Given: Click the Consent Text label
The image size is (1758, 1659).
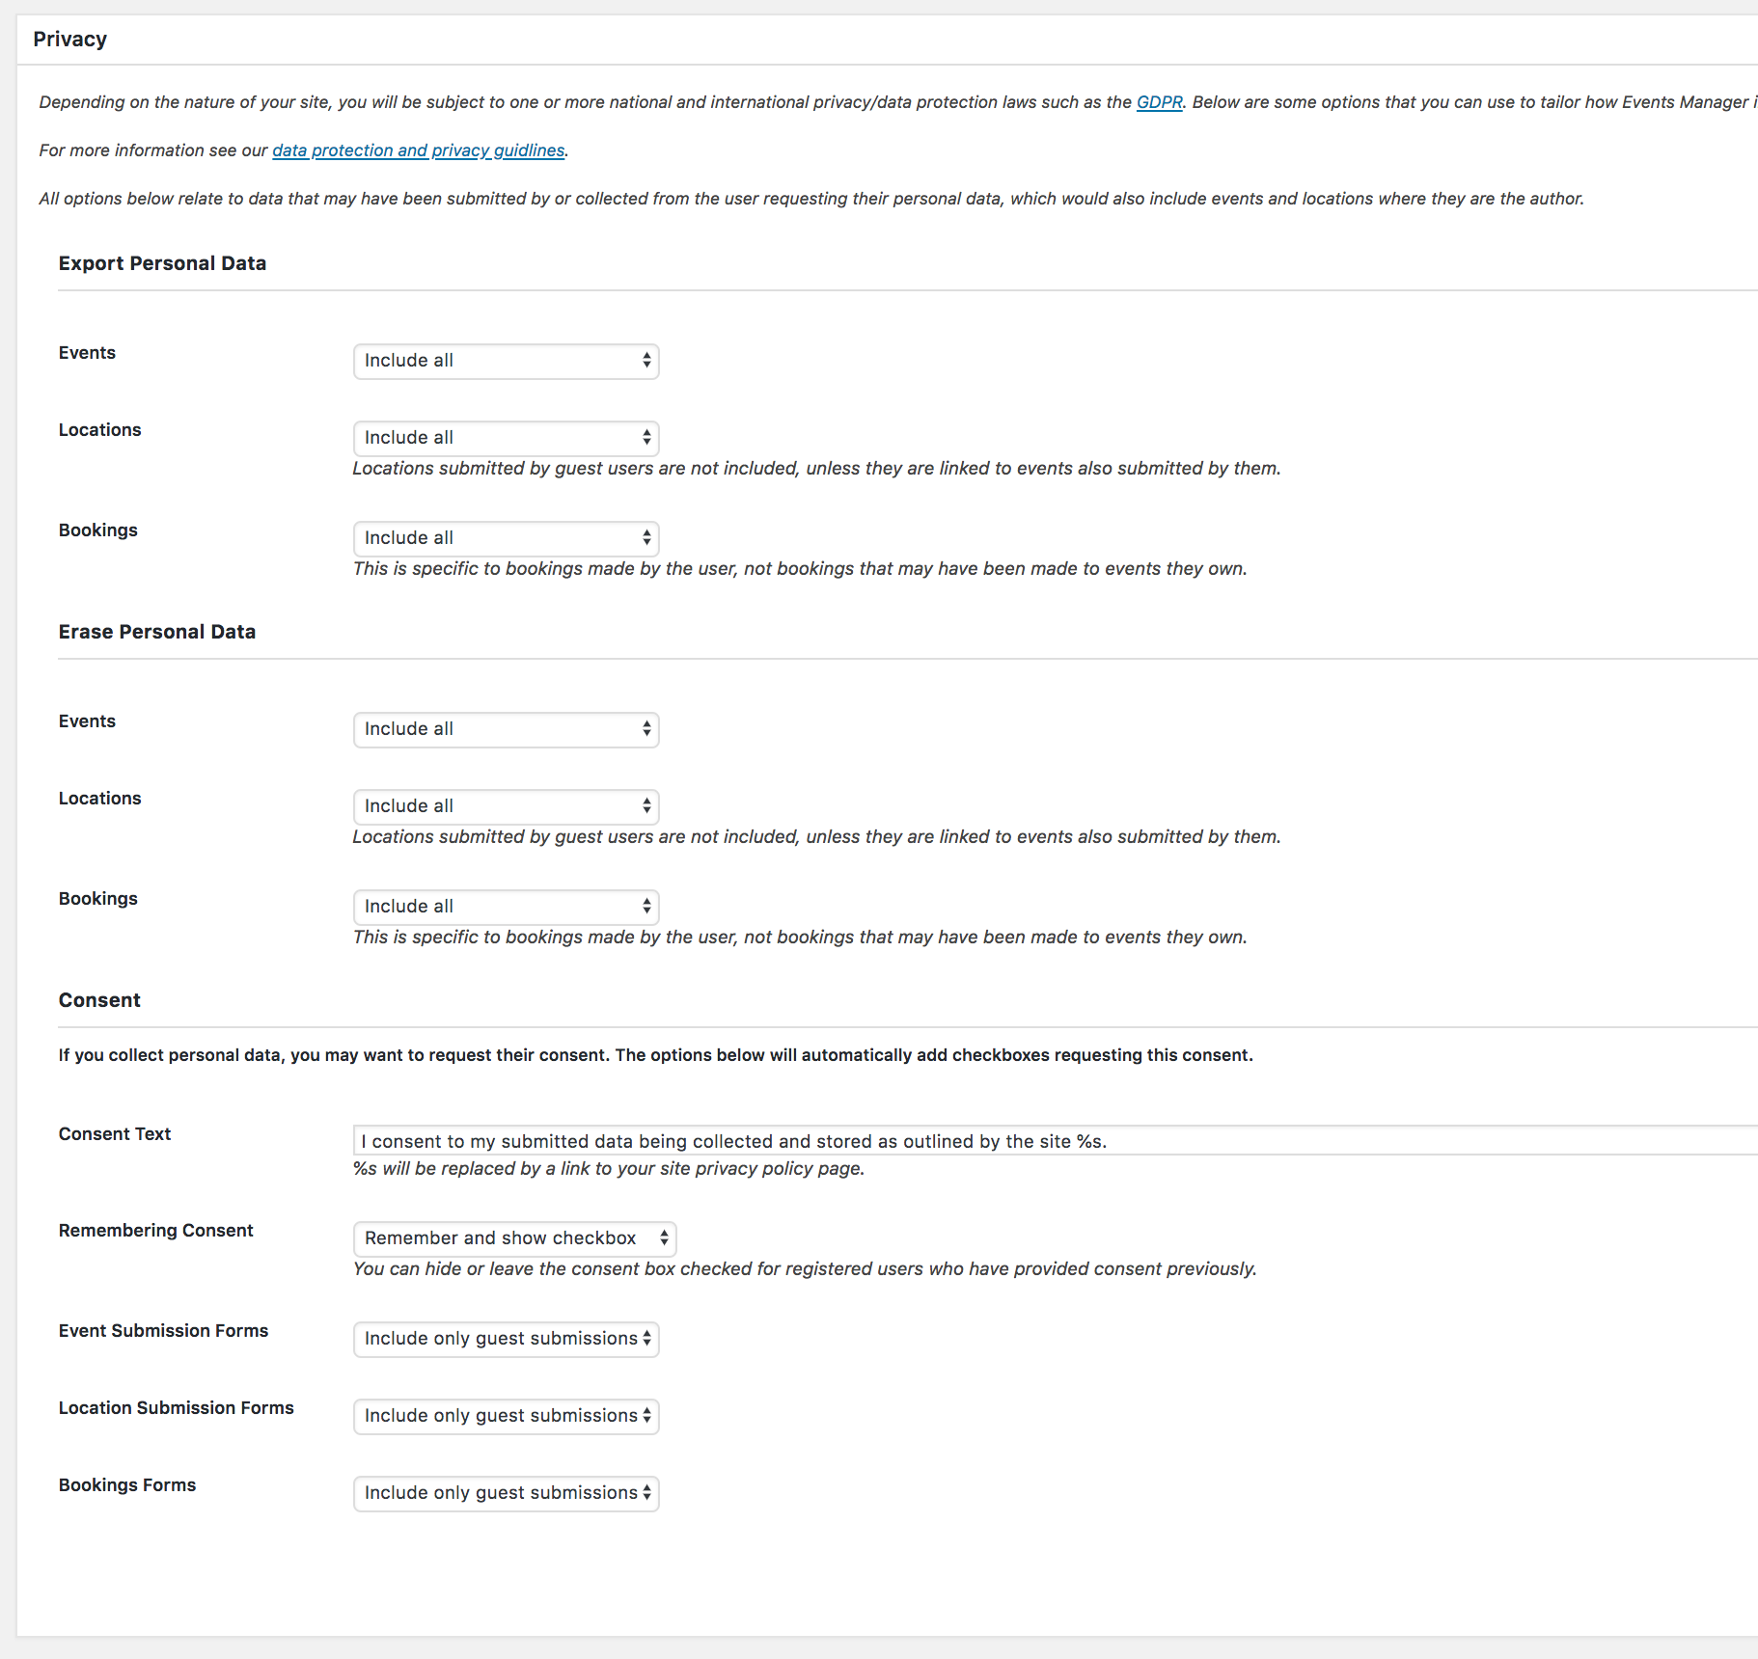Looking at the screenshot, I should [115, 1134].
